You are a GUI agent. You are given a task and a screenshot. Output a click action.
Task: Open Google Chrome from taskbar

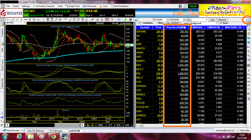53,136
